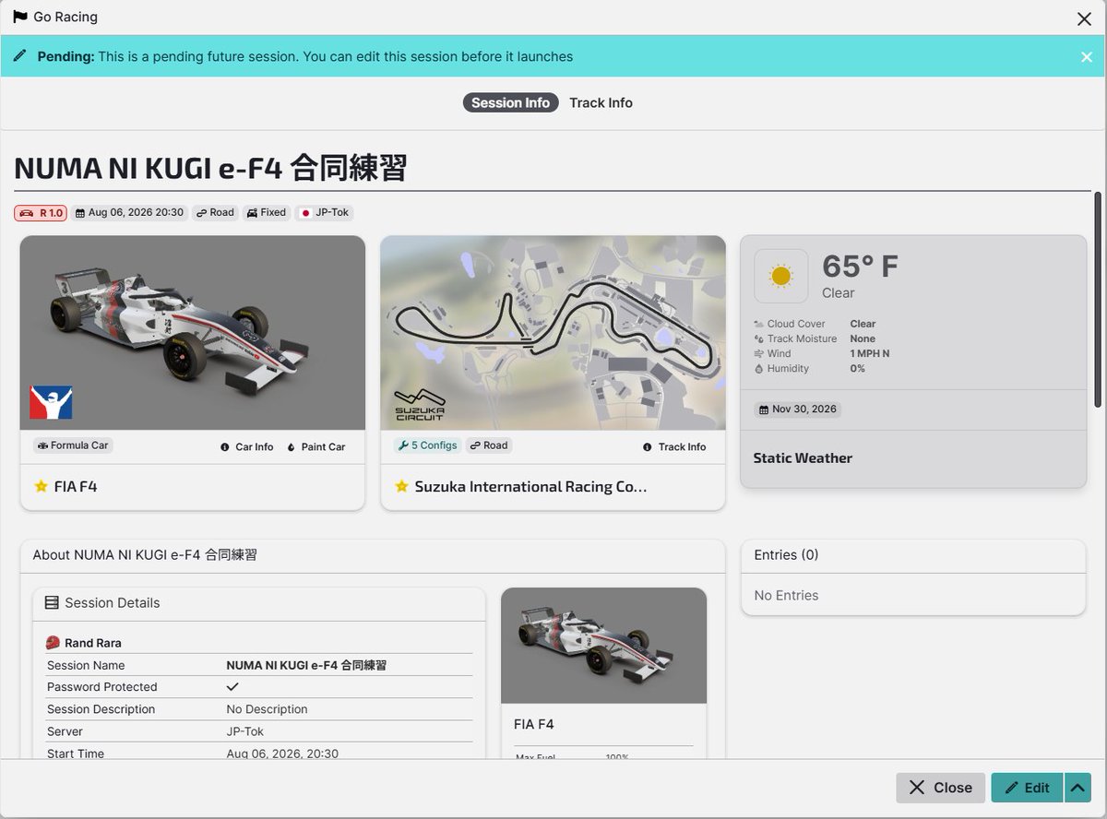
Task: Click the Cloud Cover icon
Action: click(759, 324)
